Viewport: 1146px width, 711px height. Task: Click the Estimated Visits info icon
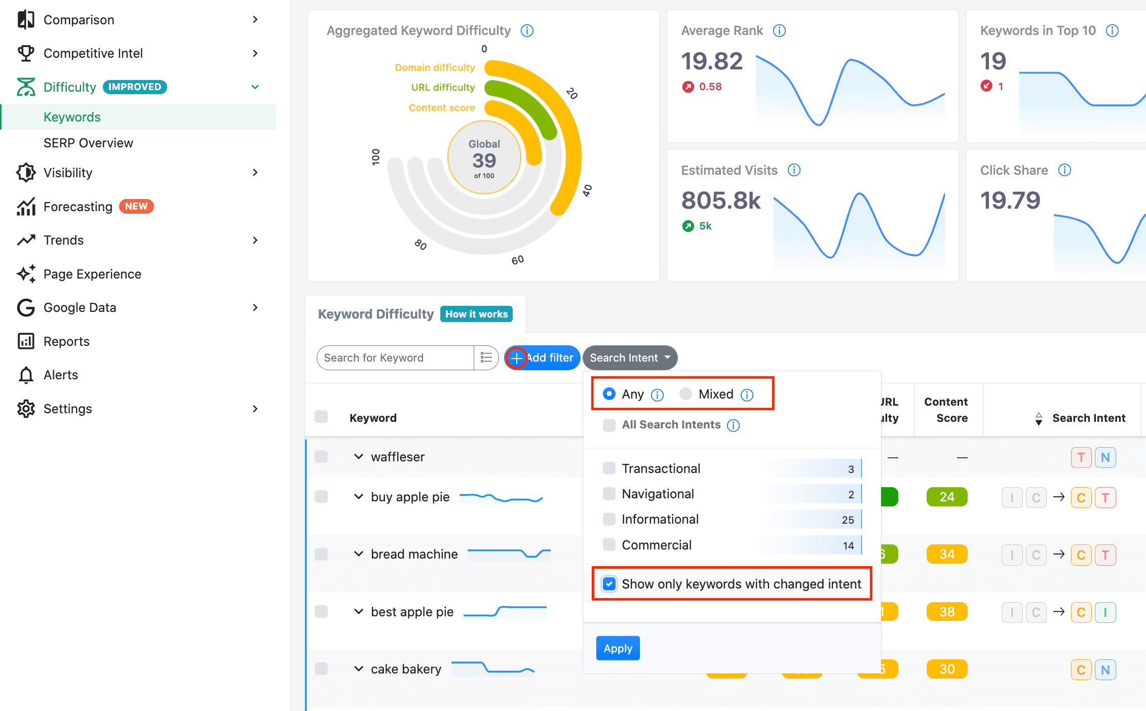[x=794, y=170]
